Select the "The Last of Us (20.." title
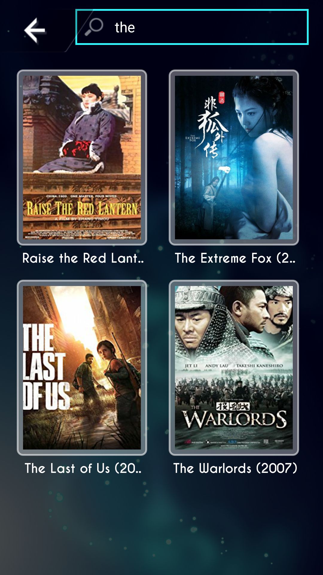323x575 pixels. click(83, 468)
